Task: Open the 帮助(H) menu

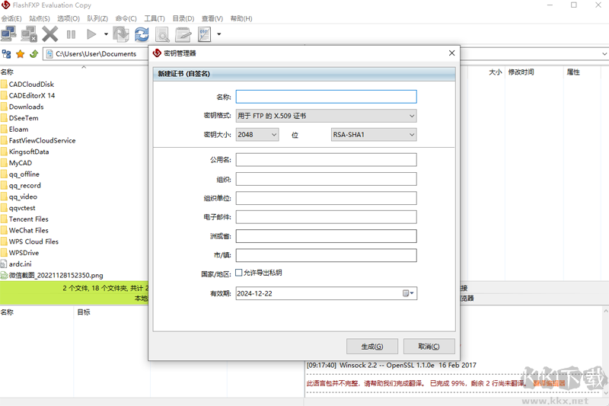Action: coord(241,18)
